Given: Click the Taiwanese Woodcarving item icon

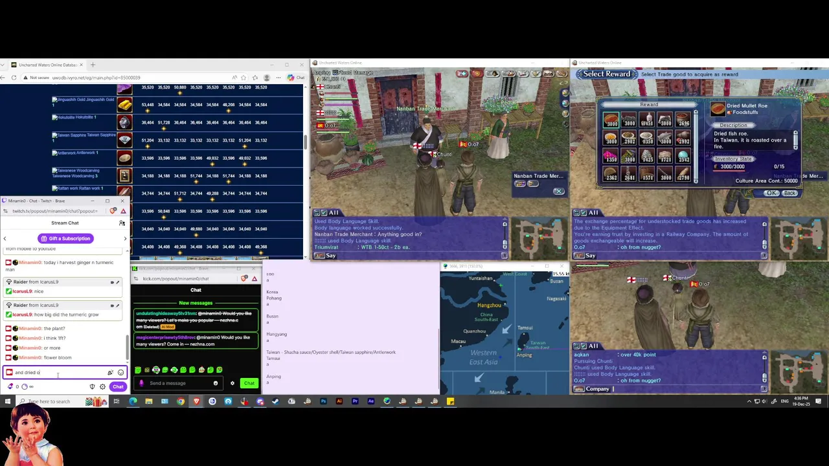Looking at the screenshot, I should point(124,175).
